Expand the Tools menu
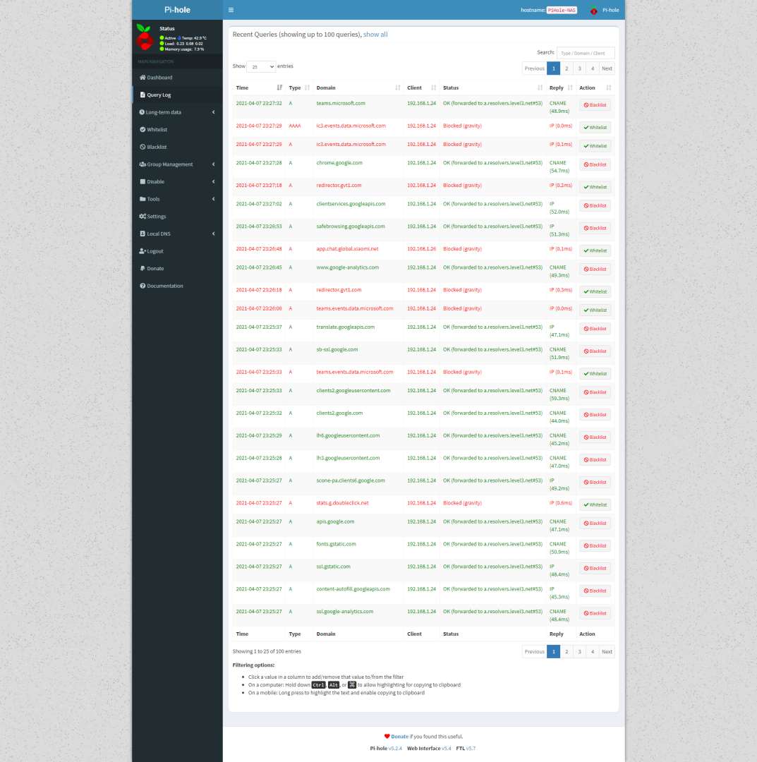Screen dimensions: 757x762 click(177, 199)
